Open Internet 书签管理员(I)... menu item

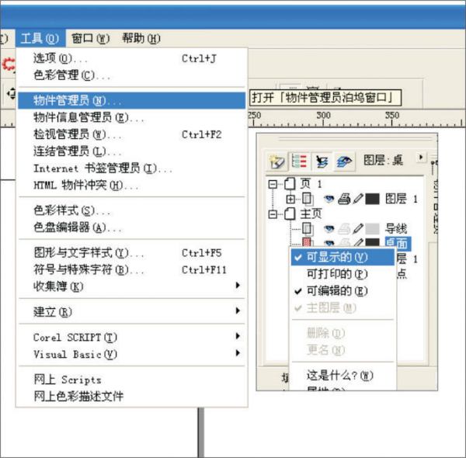[130, 168]
